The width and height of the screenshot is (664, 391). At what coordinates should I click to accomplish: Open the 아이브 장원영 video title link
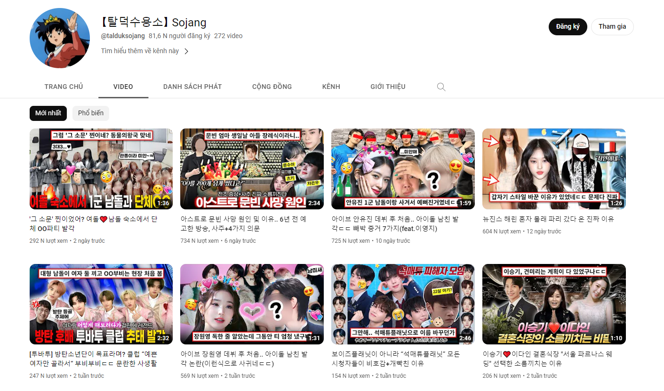244,359
